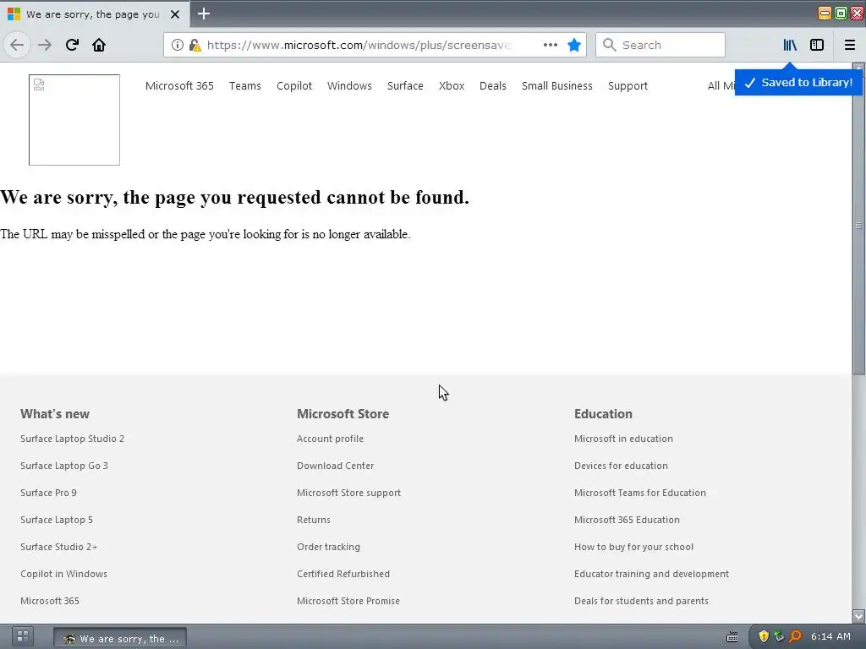Click the green network tray icon
This screenshot has height=649, width=866.
tap(779, 637)
